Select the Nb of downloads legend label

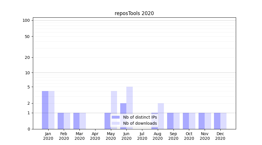(140, 123)
